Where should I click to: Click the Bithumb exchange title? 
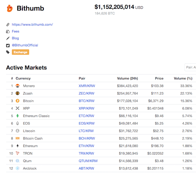click(x=30, y=8)
